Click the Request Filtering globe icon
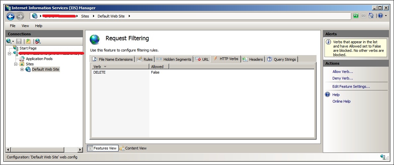Screen dimensions: 394x165 95,39
